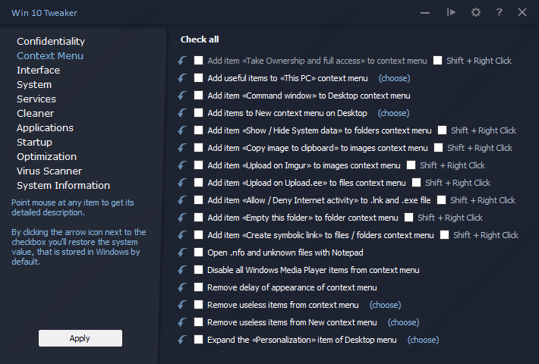Screen dimensions: 539x364
Task: Click the Win 10 Tweaker title text
Action: click(44, 13)
